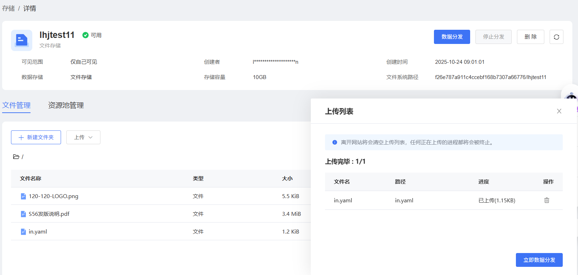Create a new folder with 新建文件夹

pos(36,137)
